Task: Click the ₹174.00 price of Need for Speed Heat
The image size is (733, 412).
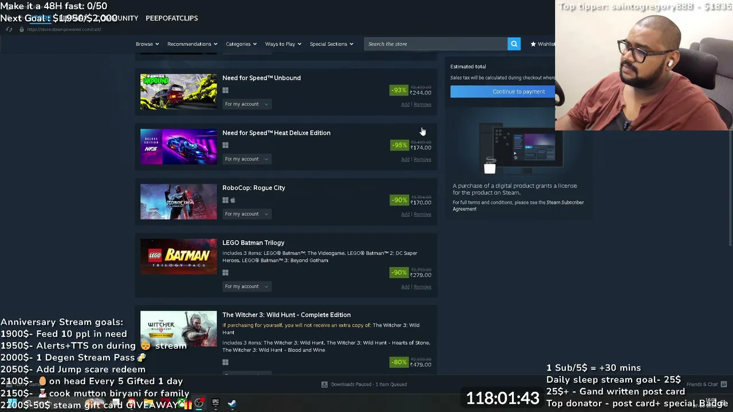Action: pos(421,148)
